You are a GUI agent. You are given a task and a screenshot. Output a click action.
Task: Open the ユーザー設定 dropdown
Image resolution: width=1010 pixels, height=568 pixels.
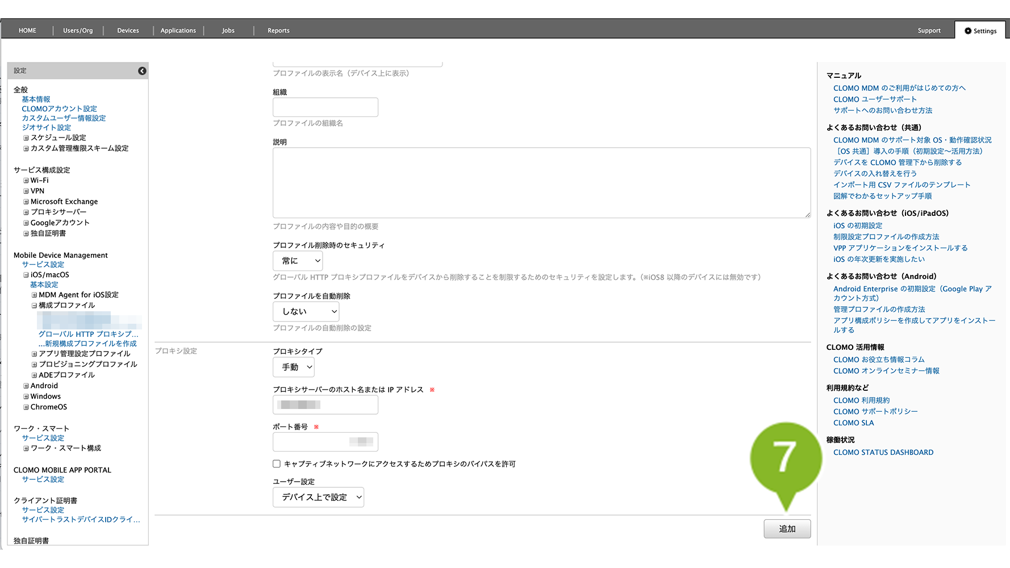318,498
